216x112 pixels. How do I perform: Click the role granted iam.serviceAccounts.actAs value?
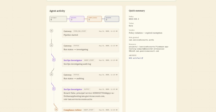[141, 40]
